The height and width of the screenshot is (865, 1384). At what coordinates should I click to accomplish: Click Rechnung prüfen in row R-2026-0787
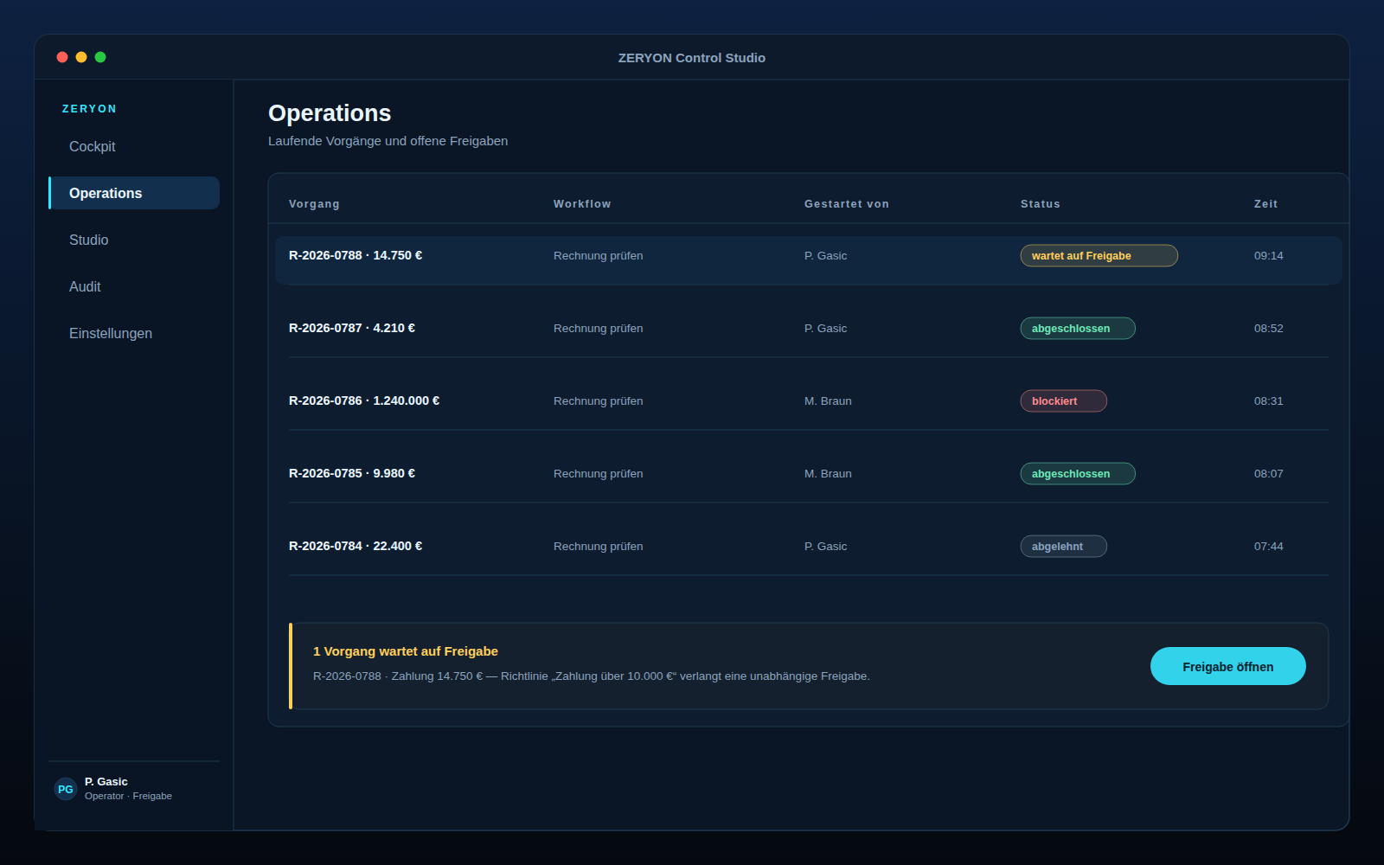point(598,329)
